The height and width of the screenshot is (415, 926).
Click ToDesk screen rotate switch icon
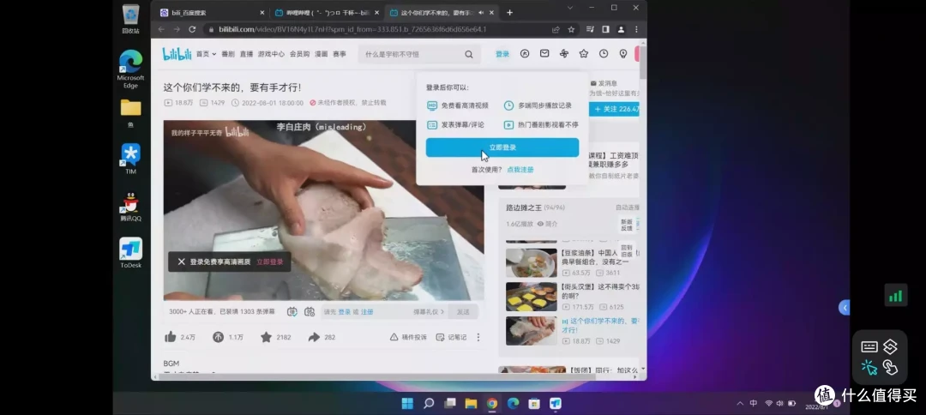(x=890, y=346)
